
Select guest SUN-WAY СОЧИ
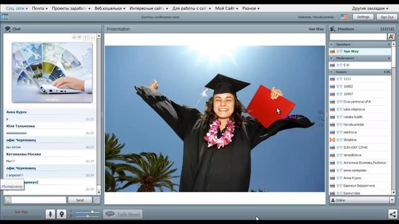click(360, 147)
